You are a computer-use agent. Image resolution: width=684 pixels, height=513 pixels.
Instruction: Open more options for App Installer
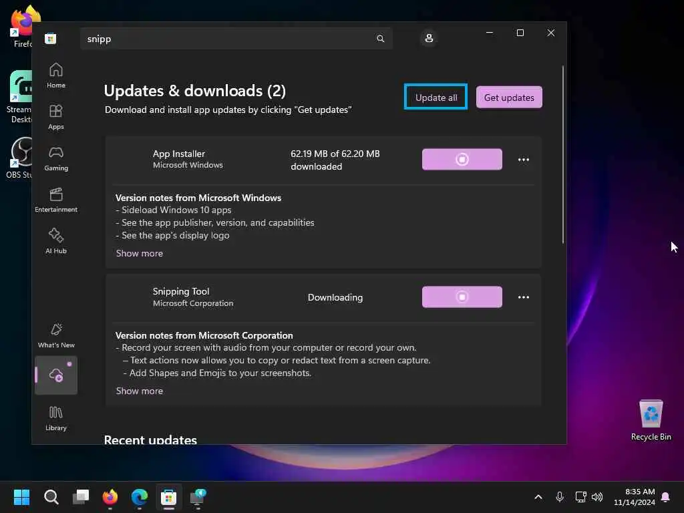tap(524, 160)
